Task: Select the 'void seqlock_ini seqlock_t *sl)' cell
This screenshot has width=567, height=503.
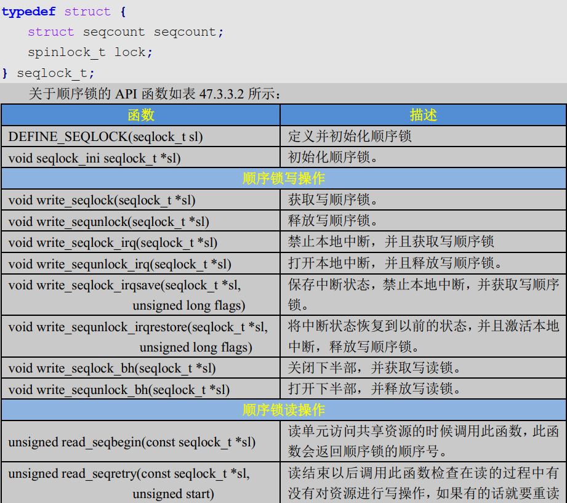Action: (95, 158)
